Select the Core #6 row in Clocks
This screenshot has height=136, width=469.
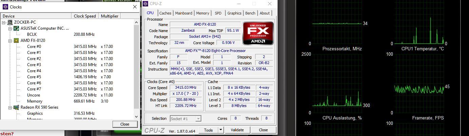(67, 83)
